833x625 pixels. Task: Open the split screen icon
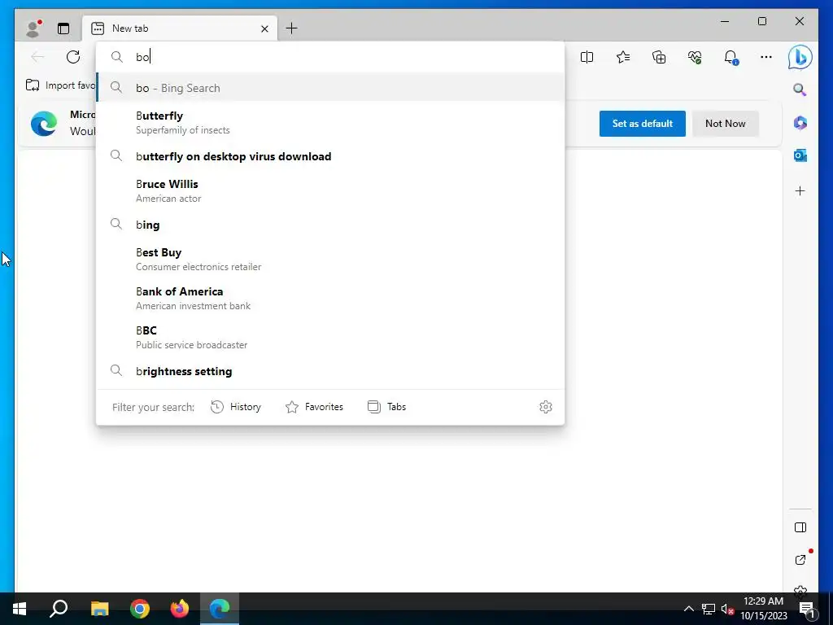tap(587, 57)
